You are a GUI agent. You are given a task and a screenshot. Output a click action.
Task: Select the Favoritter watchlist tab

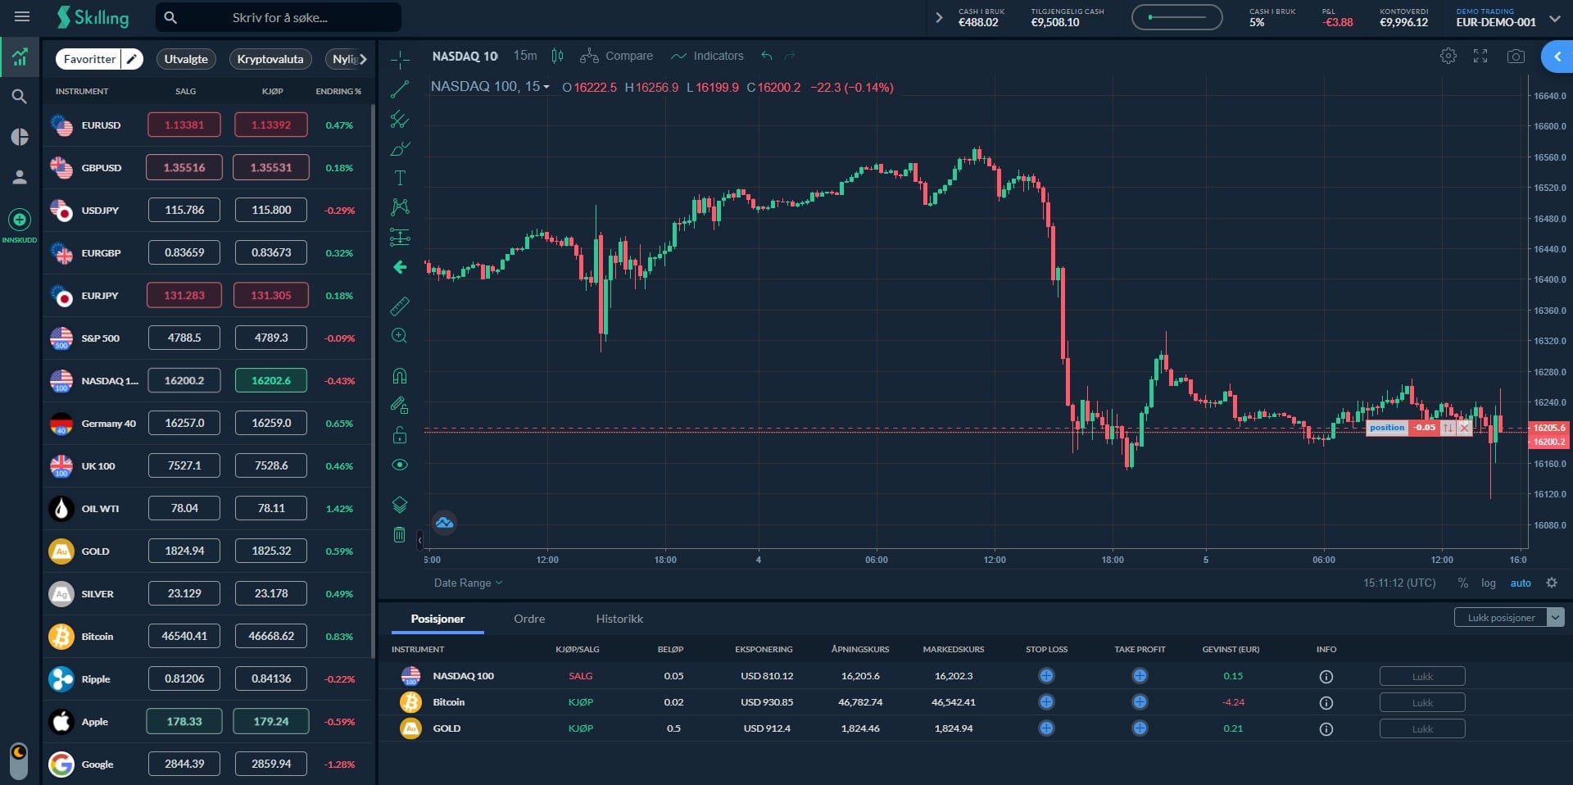89,59
